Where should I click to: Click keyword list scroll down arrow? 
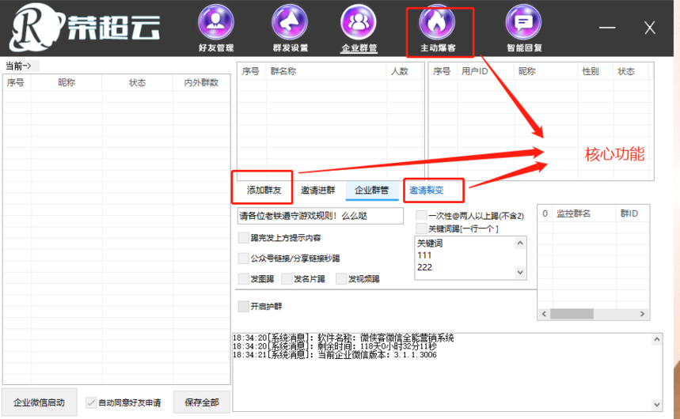click(520, 273)
